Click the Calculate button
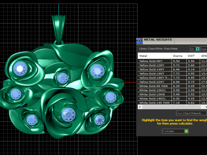Viewport: 207px width, 155px height. pyautogui.click(x=175, y=131)
